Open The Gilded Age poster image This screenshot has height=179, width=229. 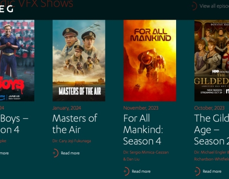pyautogui.click(x=212, y=60)
